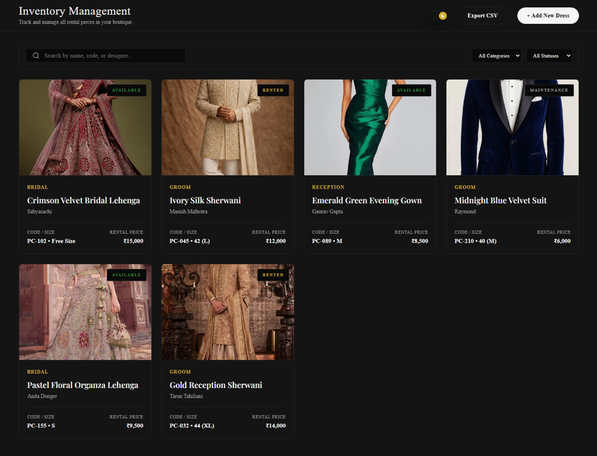The width and height of the screenshot is (597, 456).
Task: Open the Midnight Blue Velvet Suit photo
Action: (512, 127)
